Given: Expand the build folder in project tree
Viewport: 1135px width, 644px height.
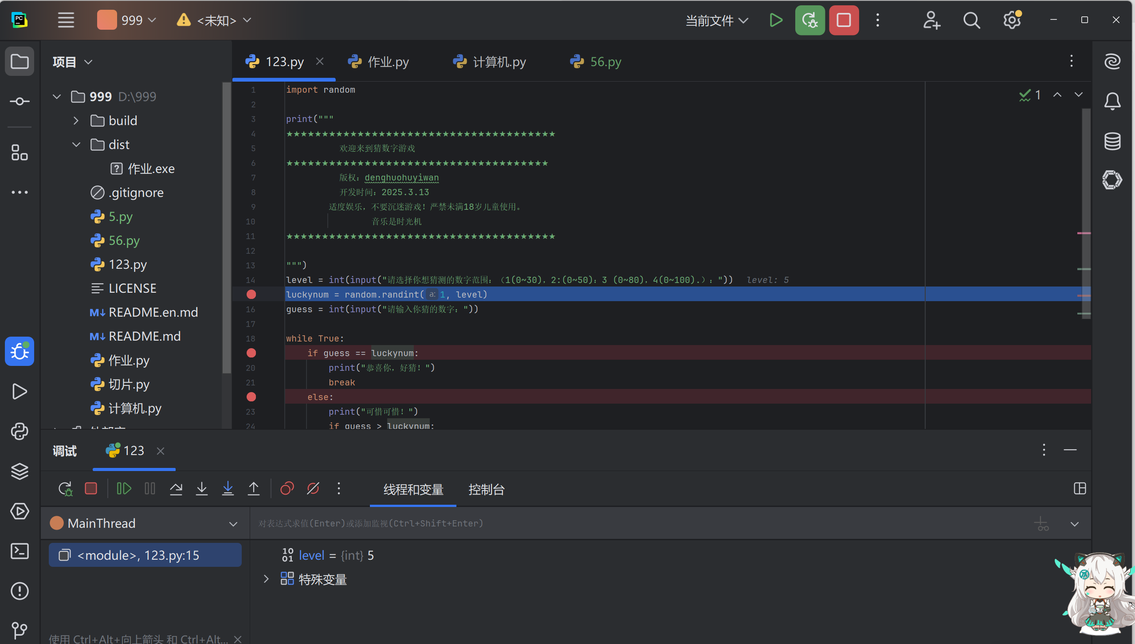Looking at the screenshot, I should click(76, 121).
